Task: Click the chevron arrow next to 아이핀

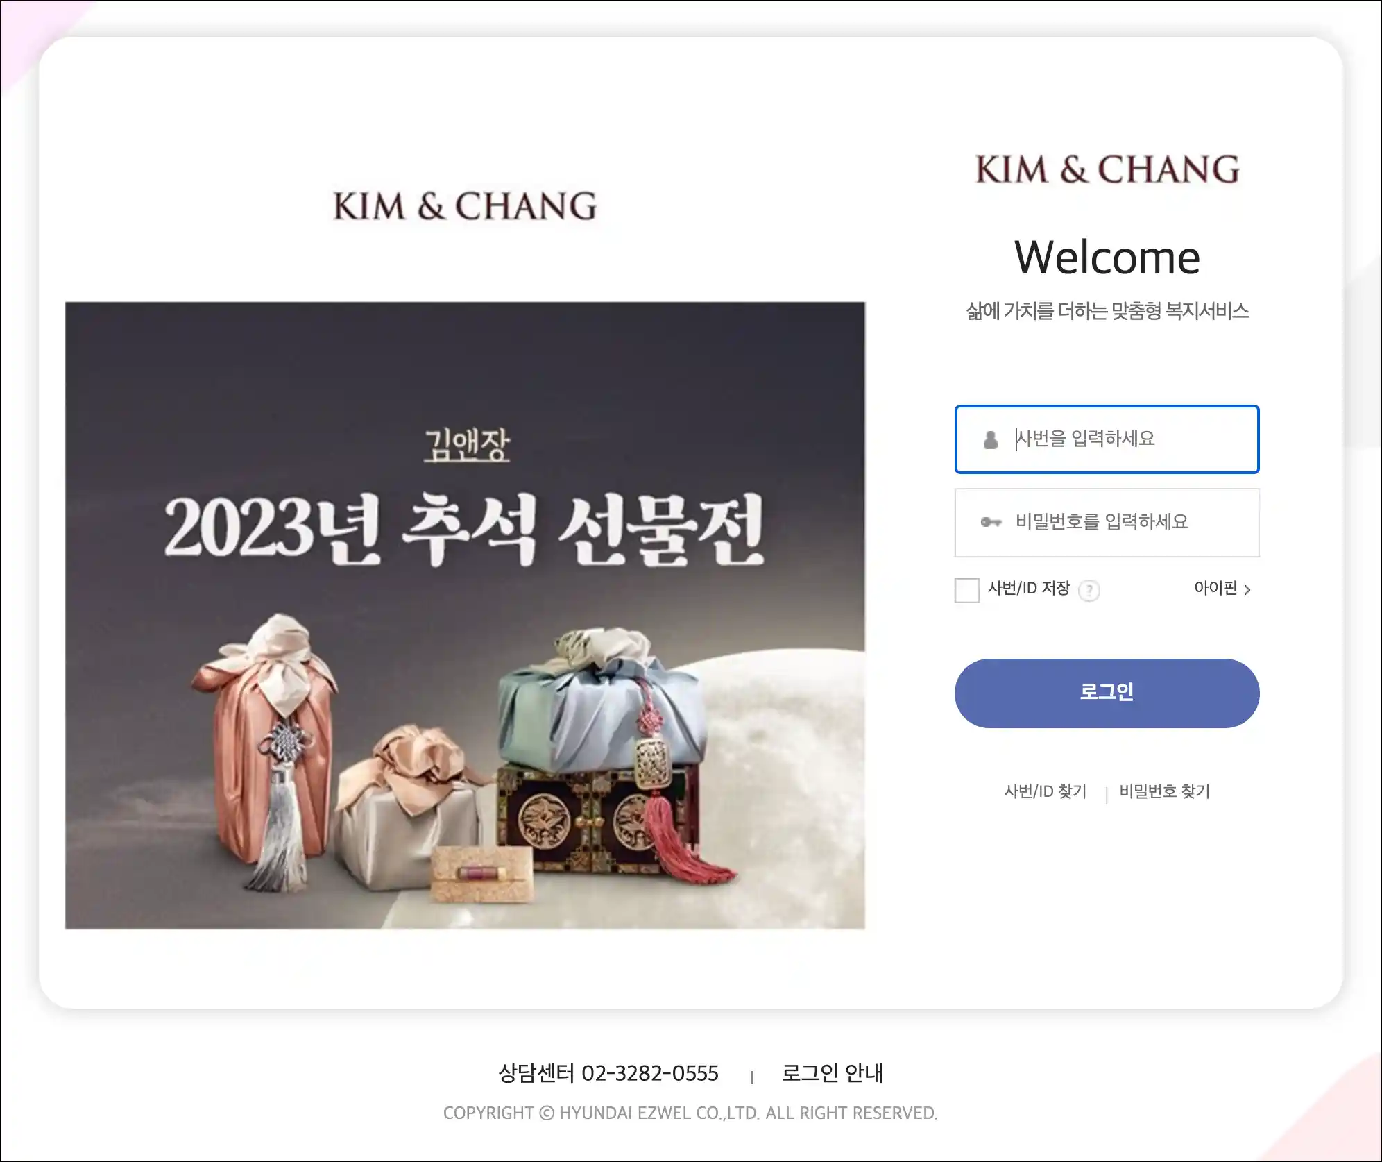Action: click(1247, 589)
